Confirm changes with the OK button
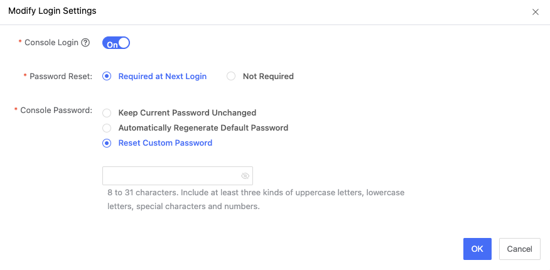Viewport: 550px width, 270px height. (x=477, y=249)
